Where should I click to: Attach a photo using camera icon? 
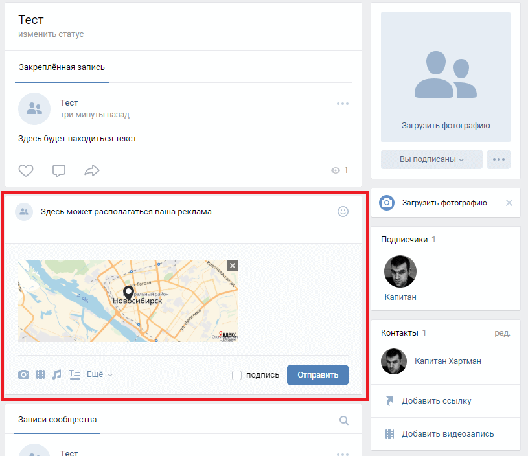tap(24, 374)
